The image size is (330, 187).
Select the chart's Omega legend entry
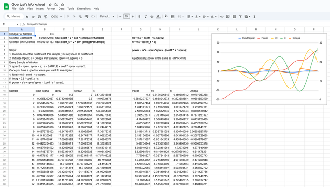[294, 38]
